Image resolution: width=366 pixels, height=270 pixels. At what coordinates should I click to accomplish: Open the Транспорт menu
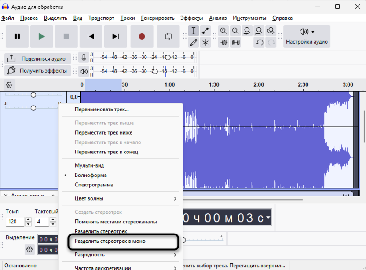pyautogui.click(x=101, y=18)
